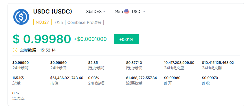Select the 市值 market cap value
Image resolution: width=244 pixels, height=109 pixels.
point(67,78)
